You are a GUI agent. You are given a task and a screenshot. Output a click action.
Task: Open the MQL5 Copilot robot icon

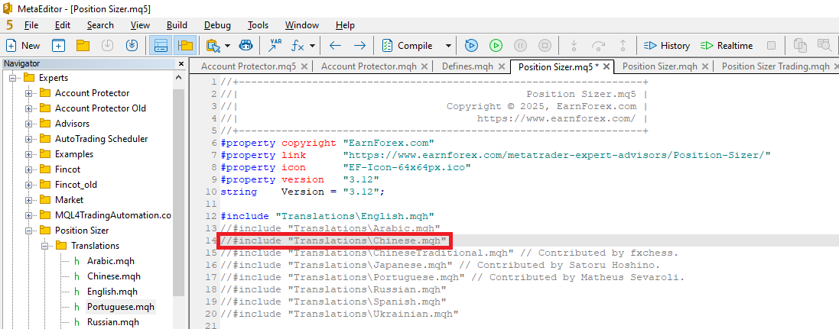pyautogui.click(x=246, y=45)
